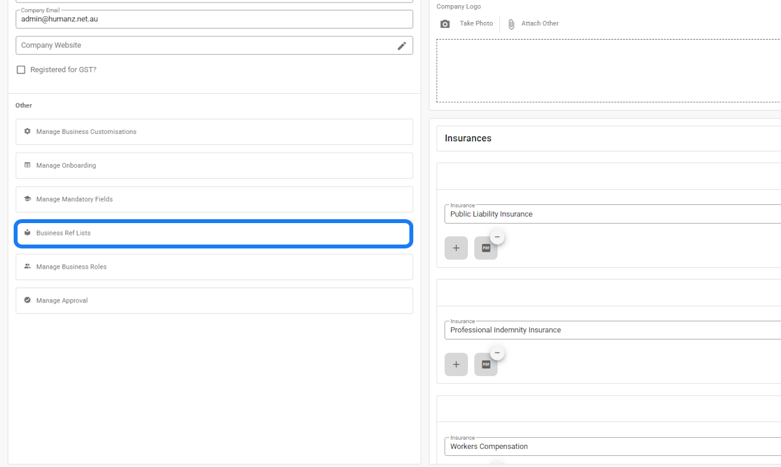
Task: Open Manage Business Customisations
Action: [x=214, y=131]
